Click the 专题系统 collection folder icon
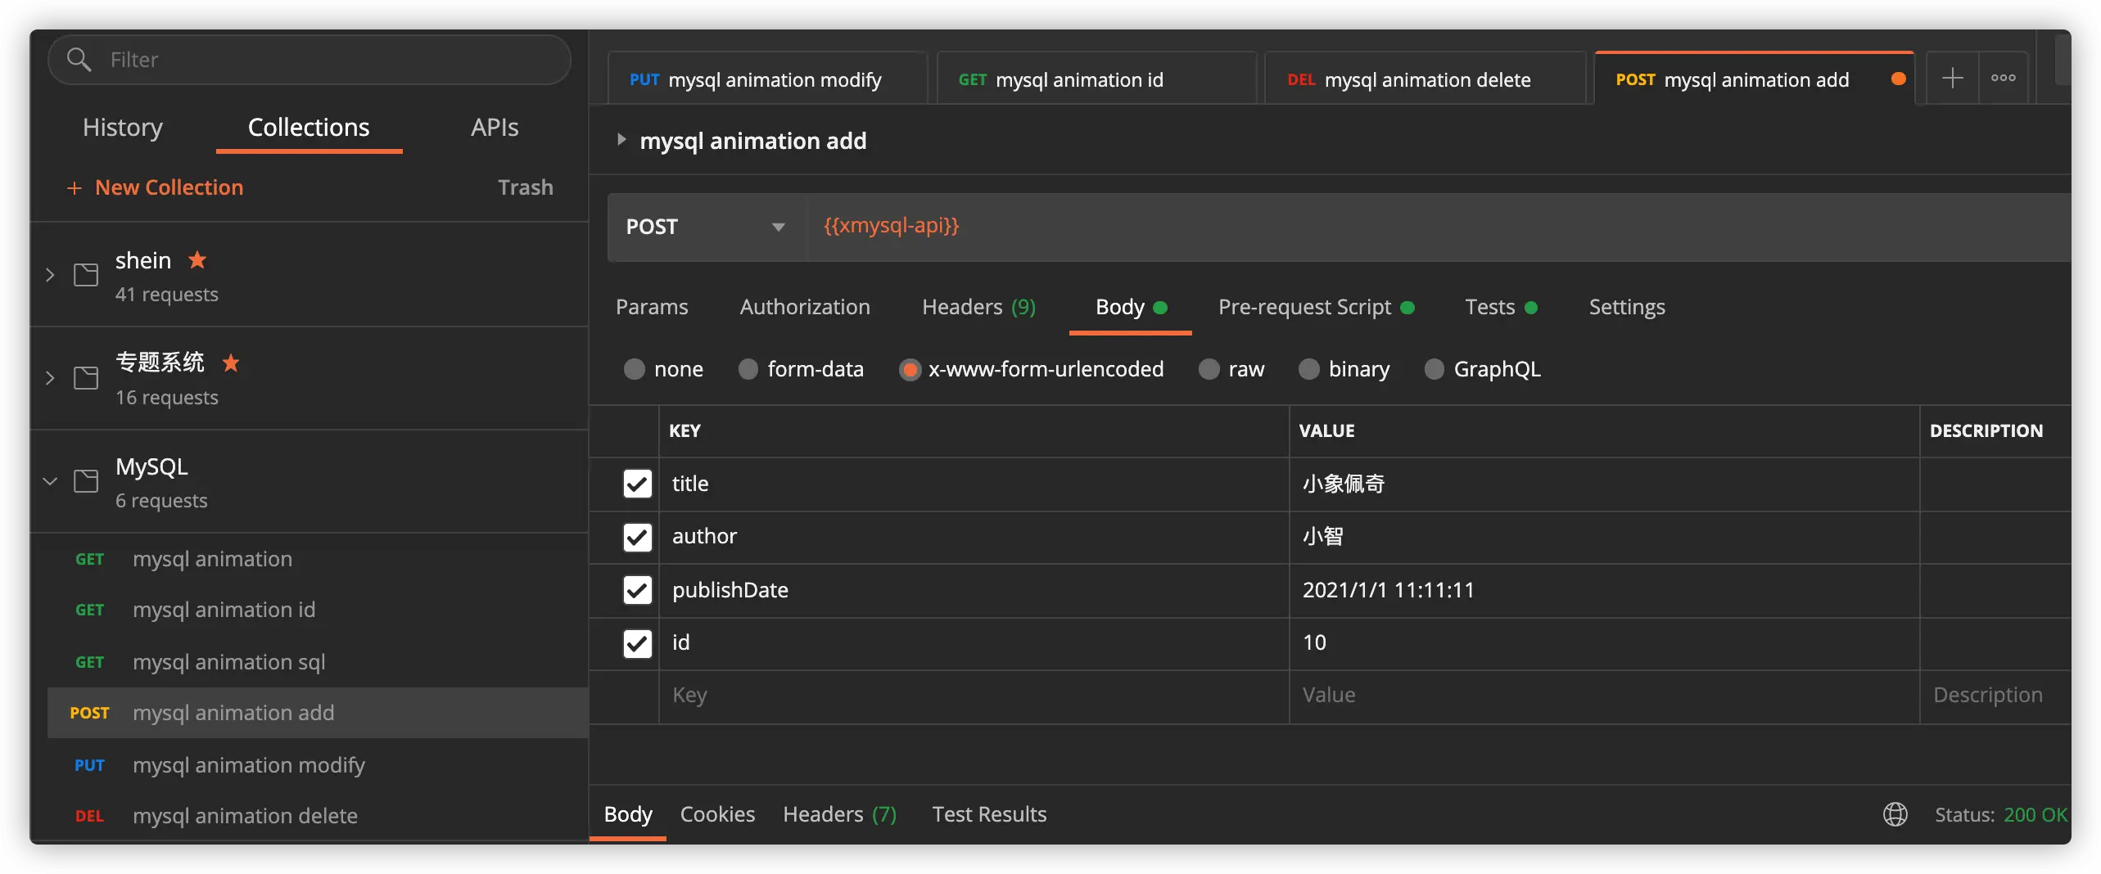Viewport: 2101px width, 874px height. [86, 378]
